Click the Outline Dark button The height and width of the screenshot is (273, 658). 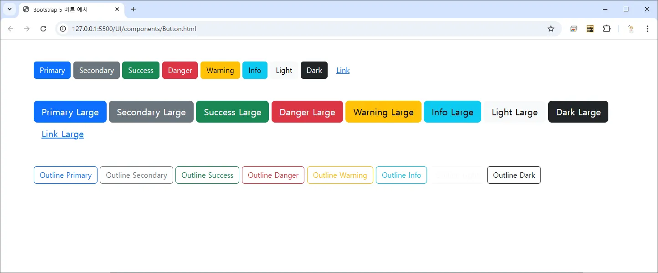[514, 175]
